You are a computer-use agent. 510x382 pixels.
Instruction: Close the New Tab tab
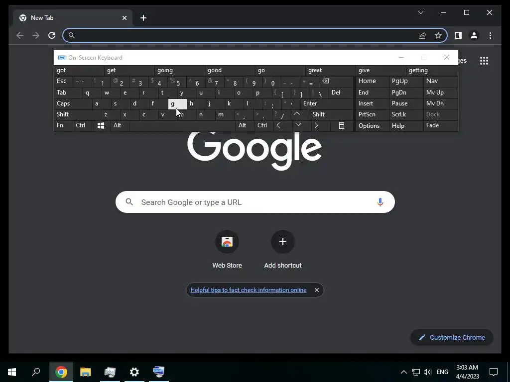click(x=124, y=18)
